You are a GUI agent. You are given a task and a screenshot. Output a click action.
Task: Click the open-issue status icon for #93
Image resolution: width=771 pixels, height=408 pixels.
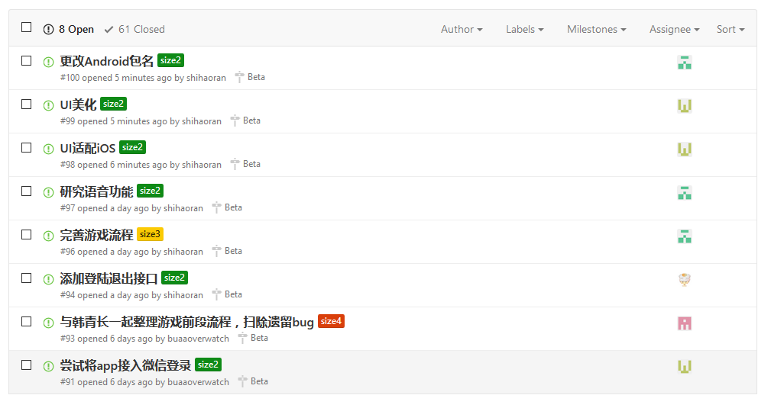point(48,323)
